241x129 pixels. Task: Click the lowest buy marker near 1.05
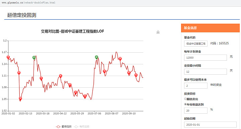(20, 98)
